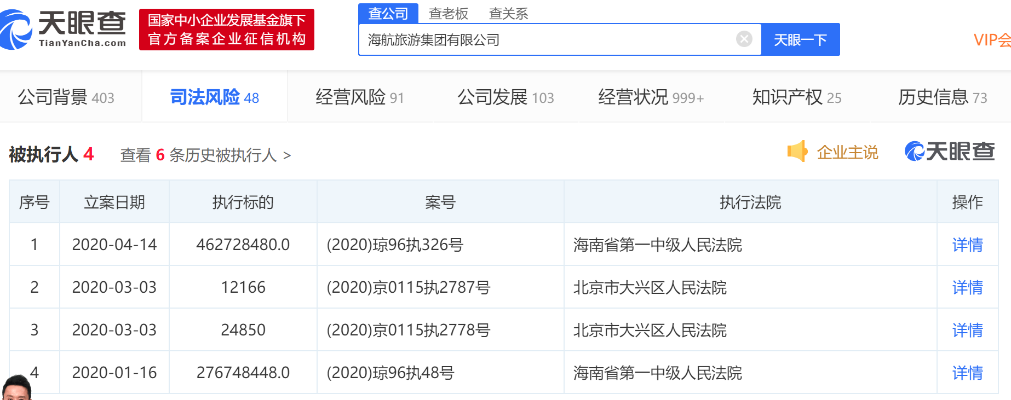View the 6 条历史被执行人 link
Screen dimensions: 1011x400
point(205,155)
